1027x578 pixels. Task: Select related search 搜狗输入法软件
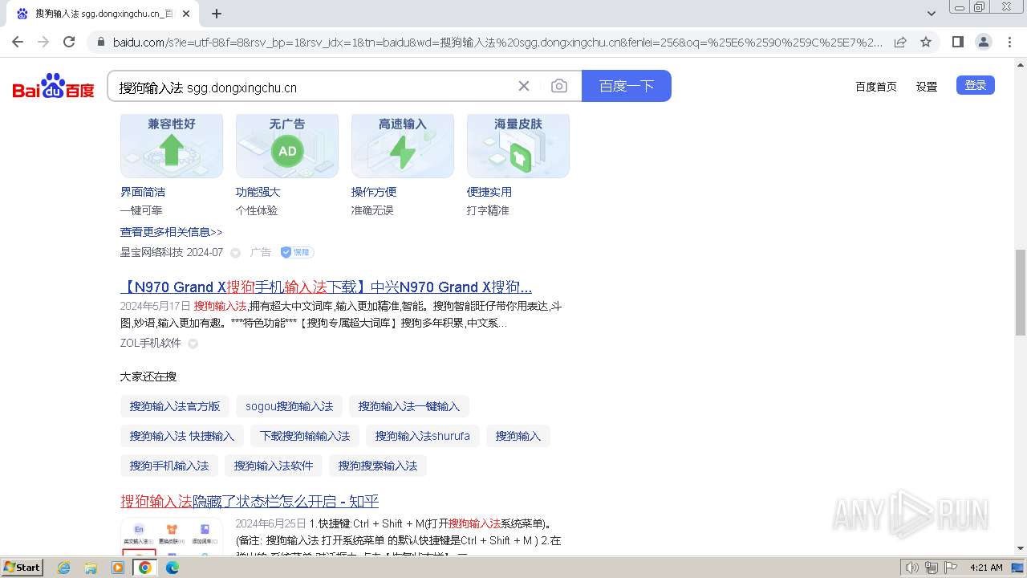[274, 466]
